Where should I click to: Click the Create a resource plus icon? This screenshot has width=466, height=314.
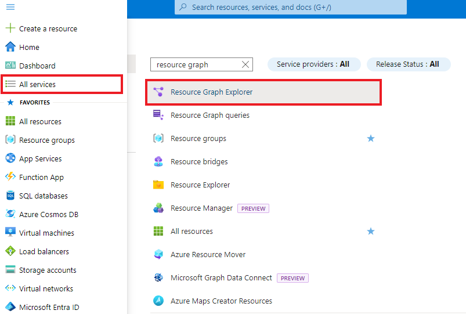click(x=10, y=28)
